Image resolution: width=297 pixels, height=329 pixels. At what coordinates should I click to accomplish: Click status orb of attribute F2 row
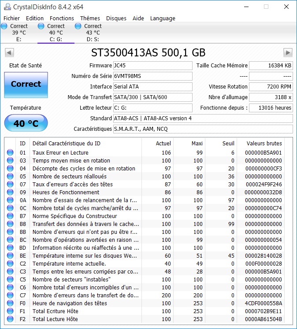pos(10,319)
